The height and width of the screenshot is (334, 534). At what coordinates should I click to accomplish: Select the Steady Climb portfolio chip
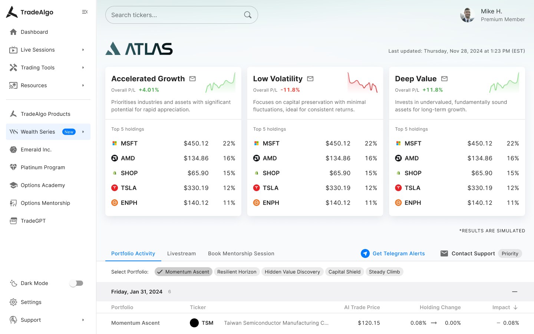tap(384, 272)
